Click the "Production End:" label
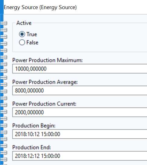Image resolution: width=147 pixels, height=165 pixels. coord(32,147)
